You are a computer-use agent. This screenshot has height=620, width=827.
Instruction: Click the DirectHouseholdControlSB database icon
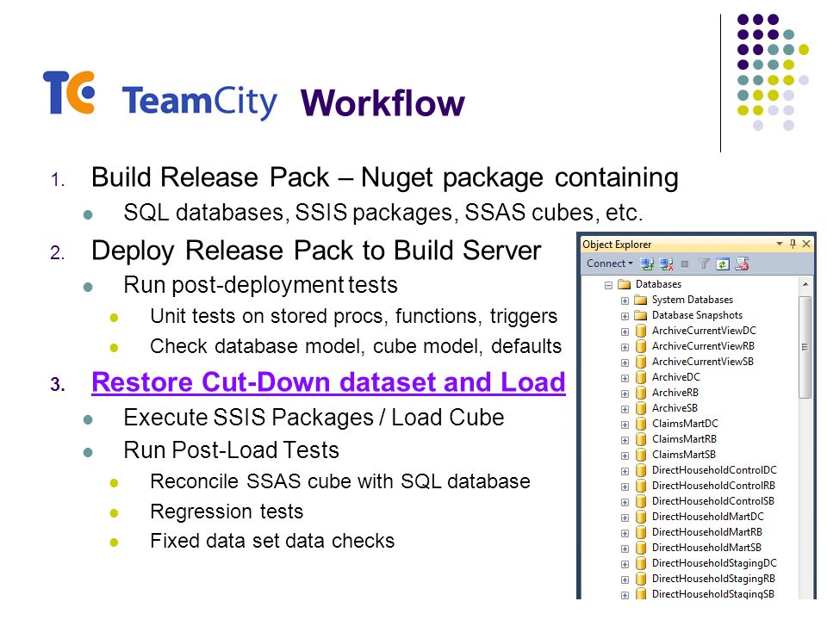641,501
